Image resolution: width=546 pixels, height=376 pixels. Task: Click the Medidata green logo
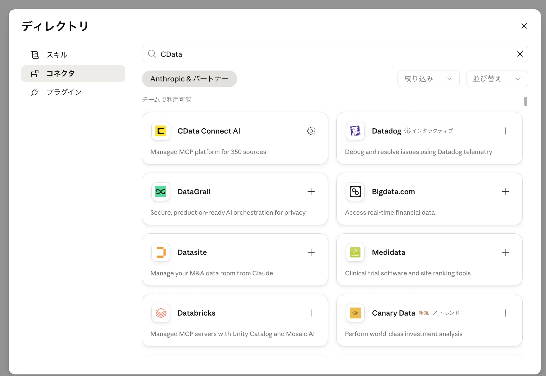355,252
